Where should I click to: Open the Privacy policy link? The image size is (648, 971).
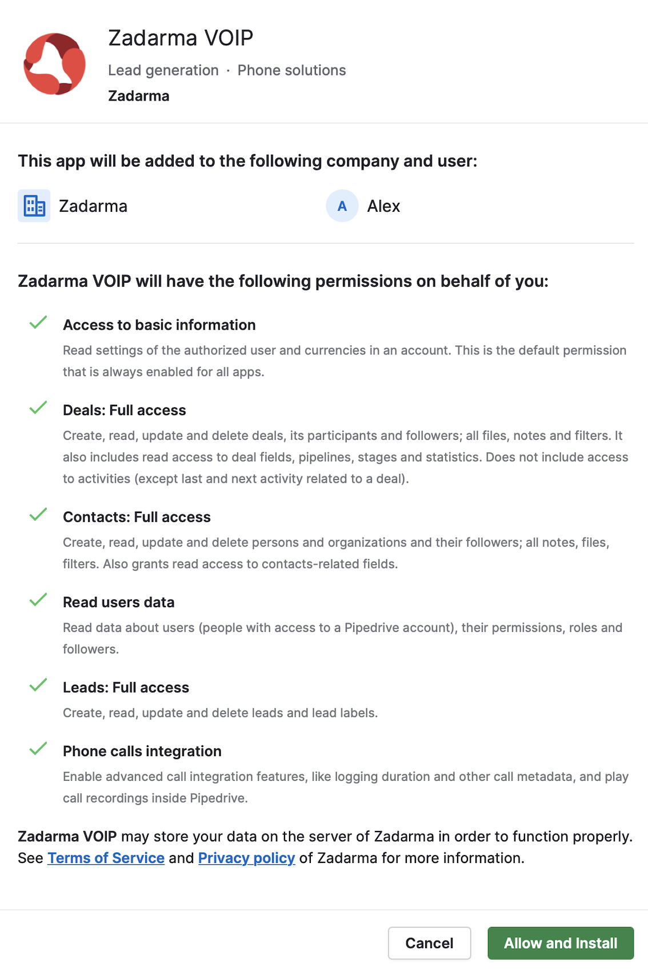click(x=246, y=858)
